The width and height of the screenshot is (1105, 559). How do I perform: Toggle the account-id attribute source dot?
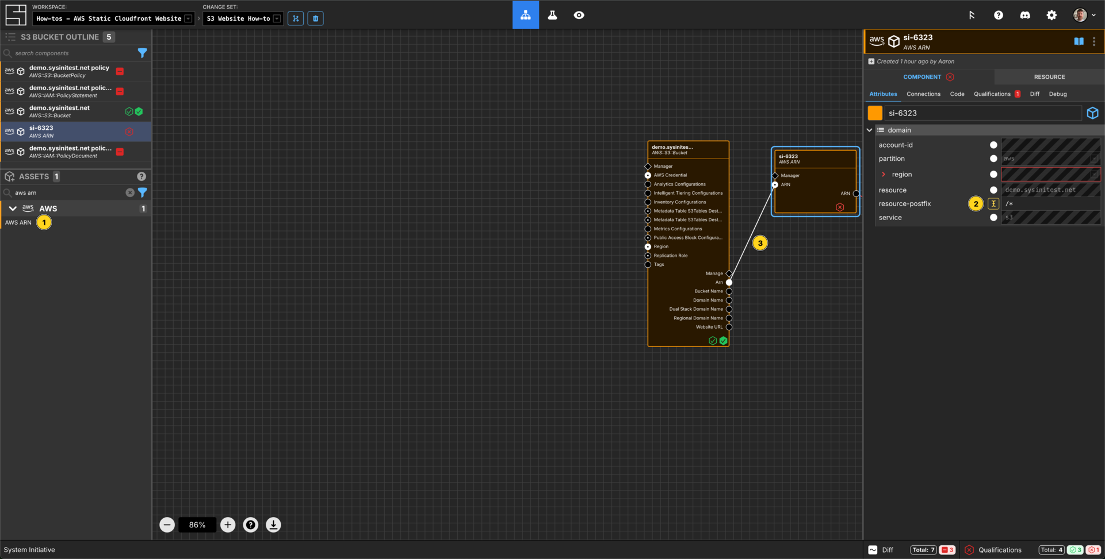coord(993,145)
